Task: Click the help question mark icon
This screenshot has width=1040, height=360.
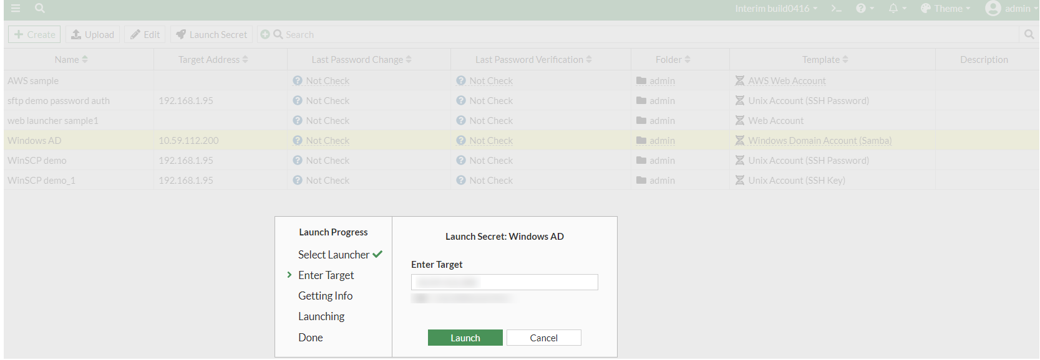Action: [861, 9]
